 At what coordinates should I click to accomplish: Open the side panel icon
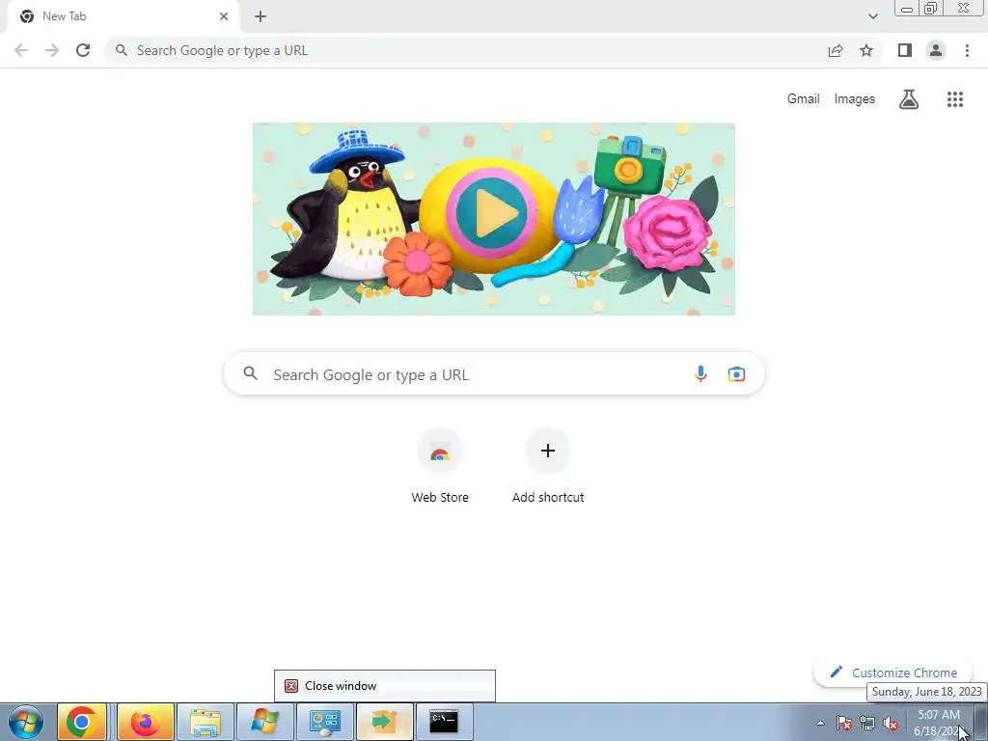coord(905,50)
